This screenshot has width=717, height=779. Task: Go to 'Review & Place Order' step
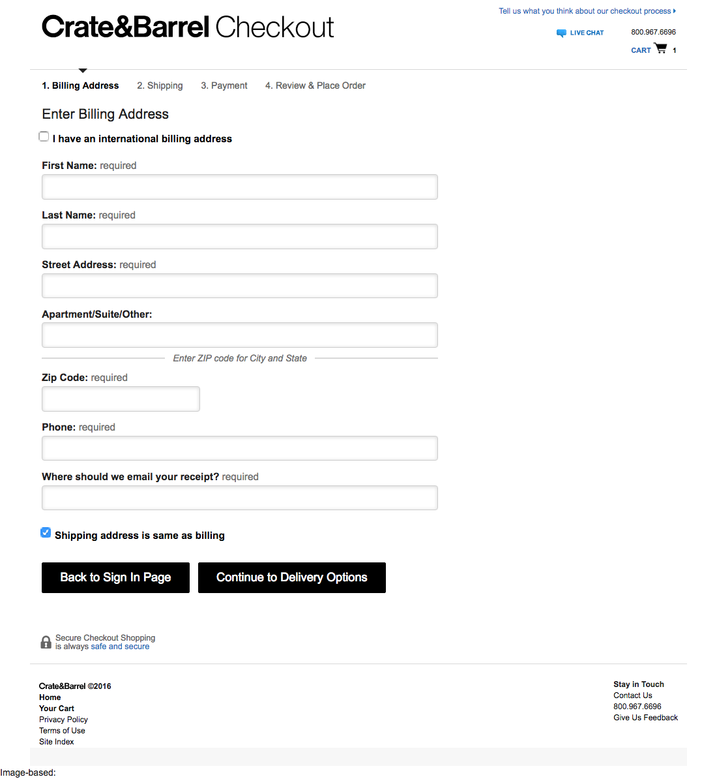tap(315, 85)
